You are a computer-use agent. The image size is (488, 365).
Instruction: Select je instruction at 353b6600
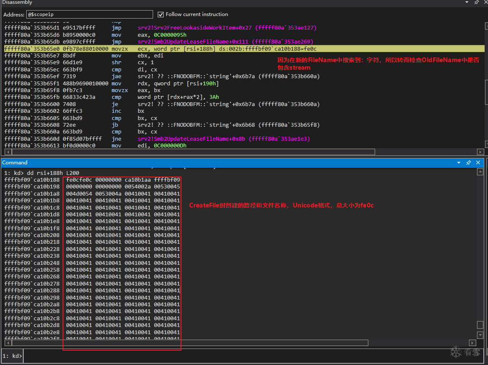[162, 104]
